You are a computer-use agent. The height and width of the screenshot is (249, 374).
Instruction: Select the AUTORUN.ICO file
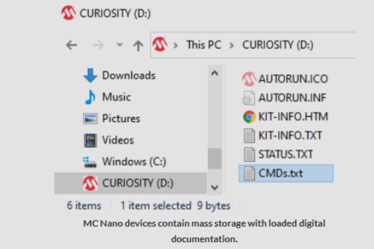coord(293,79)
